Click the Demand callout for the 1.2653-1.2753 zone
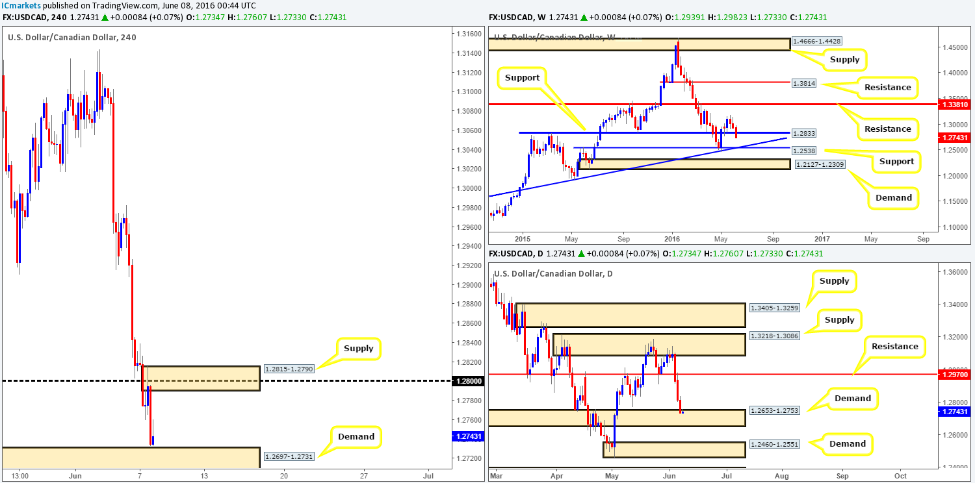The image size is (975, 483). tap(852, 399)
